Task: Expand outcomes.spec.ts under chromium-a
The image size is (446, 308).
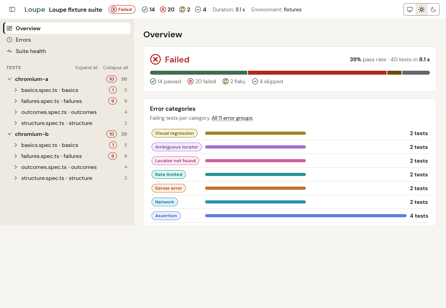Action: pyautogui.click(x=16, y=112)
